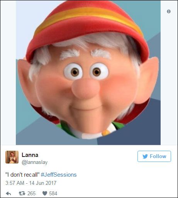Like the tweet with the heart icon
Screen dimensions: 178x198
coord(45,193)
